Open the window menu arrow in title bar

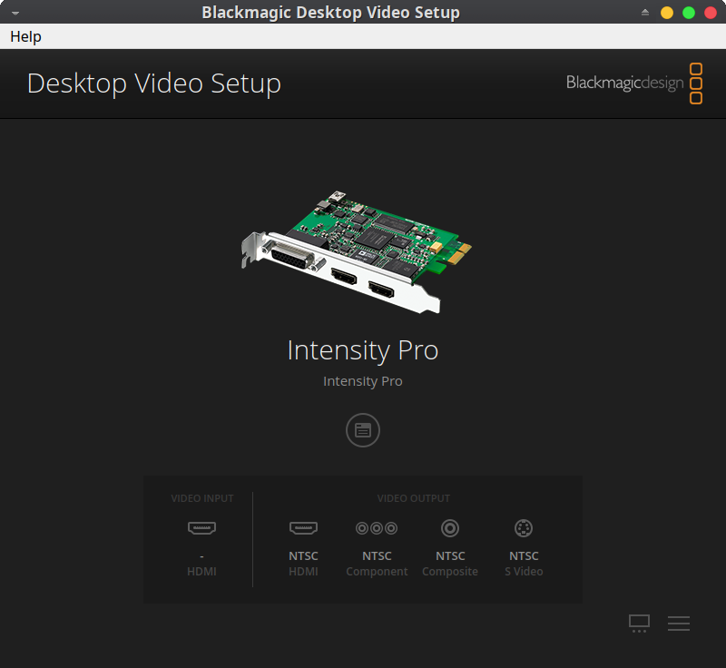[x=15, y=13]
